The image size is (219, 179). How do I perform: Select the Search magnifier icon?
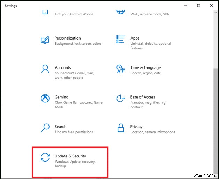pos(45,128)
